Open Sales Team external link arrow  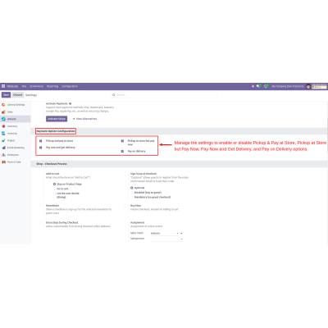[181, 234]
